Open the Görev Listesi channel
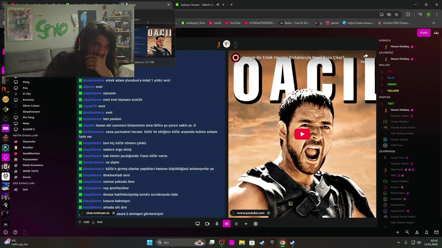This screenshot has width=442, height=248. click(x=31, y=106)
